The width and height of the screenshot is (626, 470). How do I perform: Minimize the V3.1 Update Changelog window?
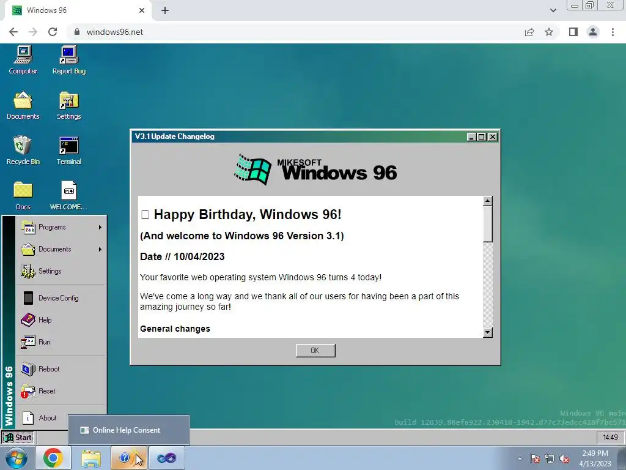pos(471,136)
